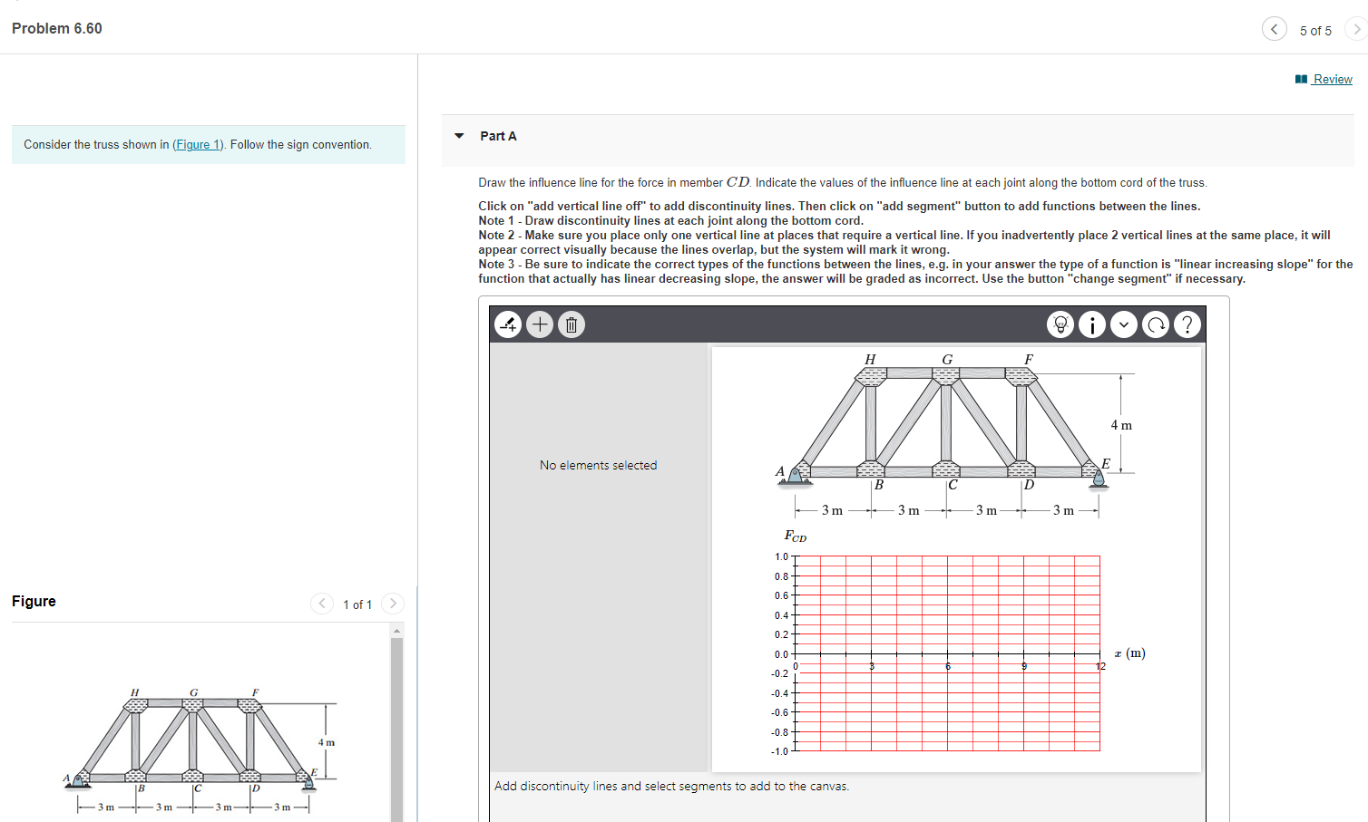Image resolution: width=1368 pixels, height=822 pixels.
Task: Click the reset circular arrow icon
Action: [x=1155, y=324]
